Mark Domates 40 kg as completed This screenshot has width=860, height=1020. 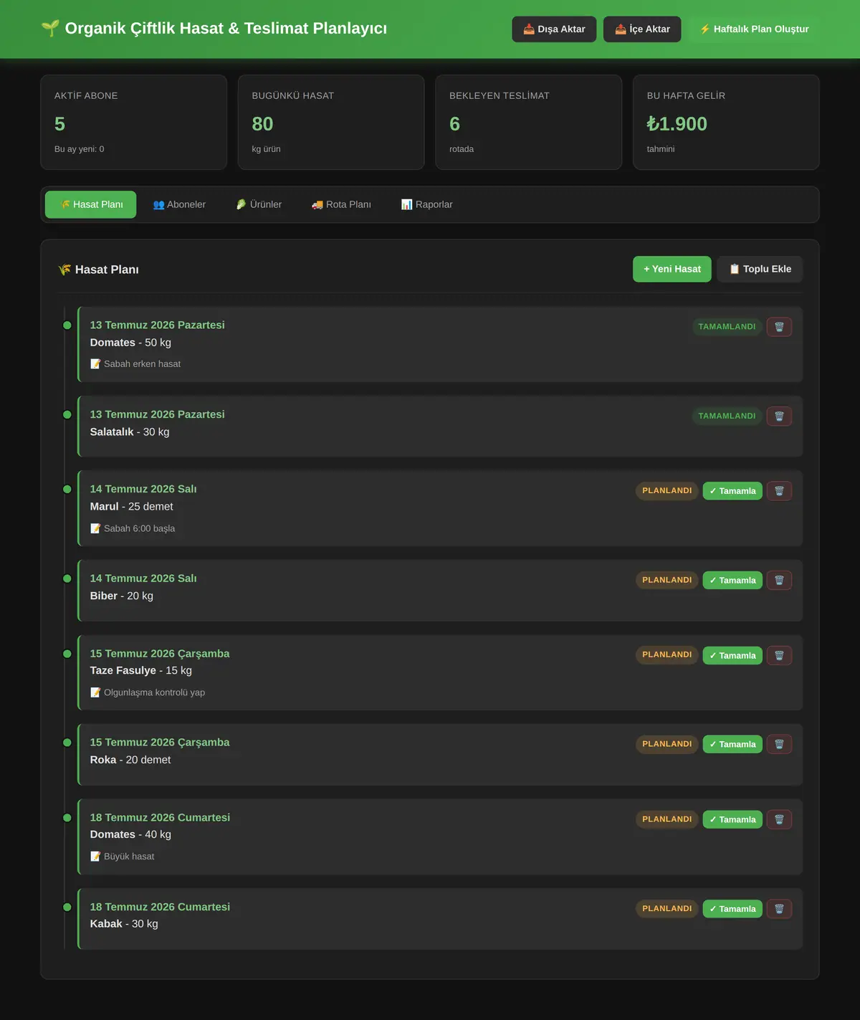732,819
